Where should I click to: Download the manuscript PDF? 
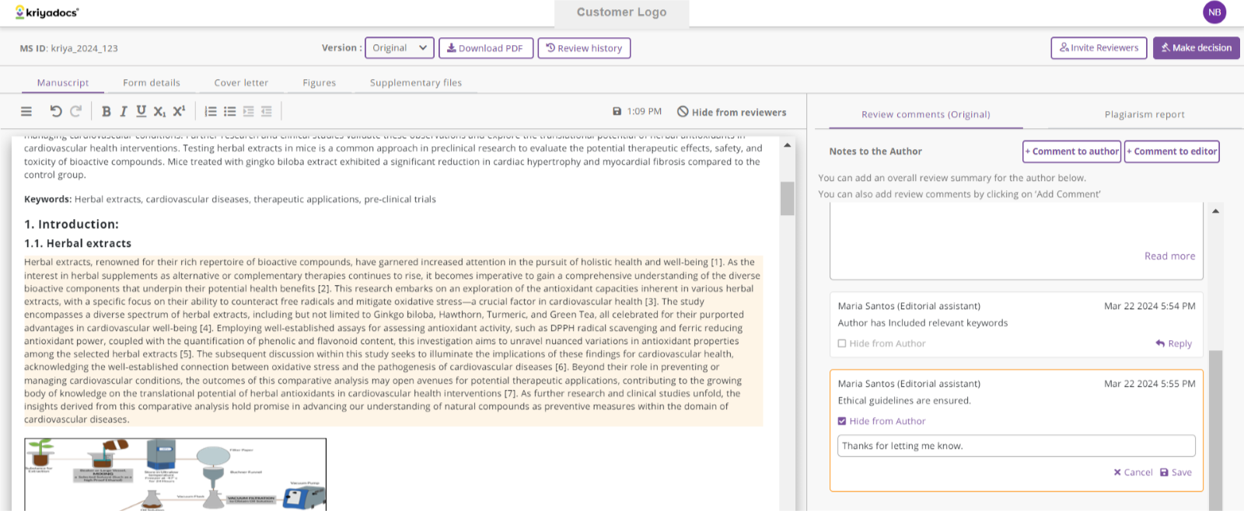(x=486, y=48)
